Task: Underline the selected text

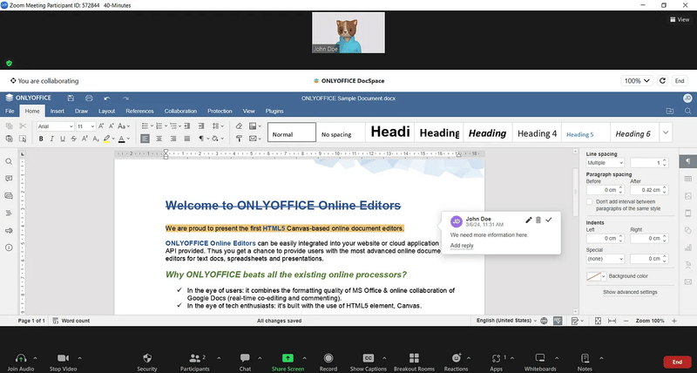Action: pos(63,139)
